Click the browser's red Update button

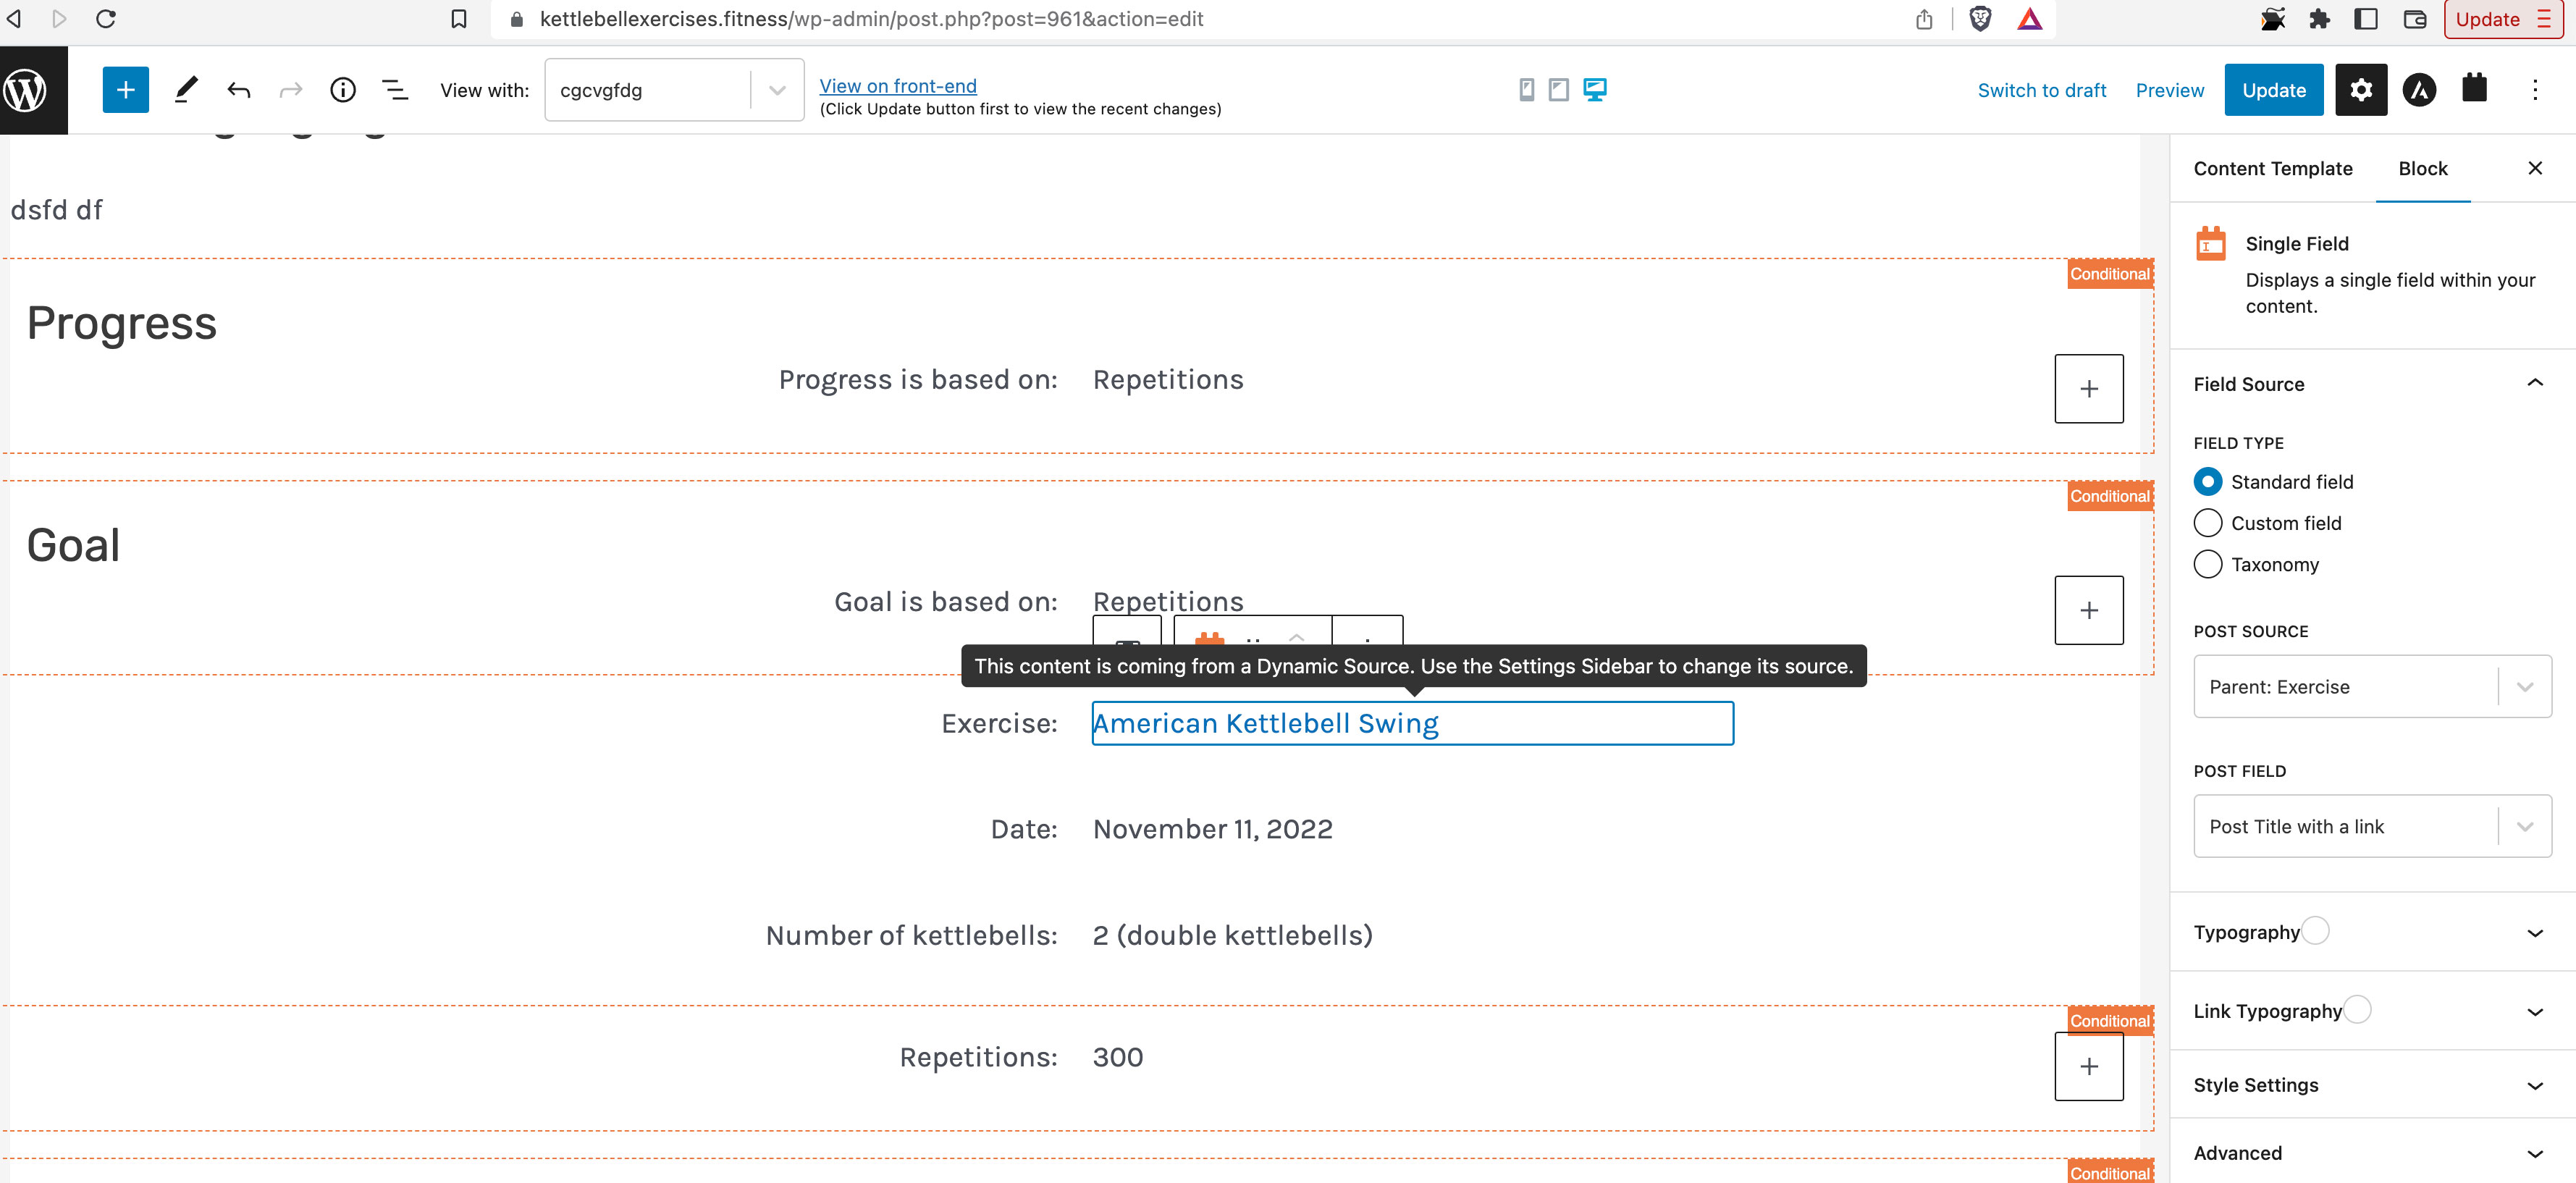2505,19
